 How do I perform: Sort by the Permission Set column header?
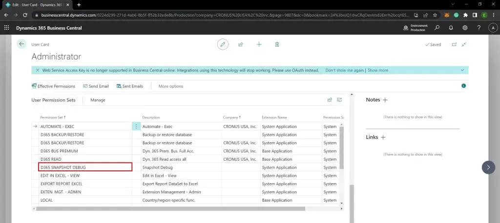coord(53,118)
